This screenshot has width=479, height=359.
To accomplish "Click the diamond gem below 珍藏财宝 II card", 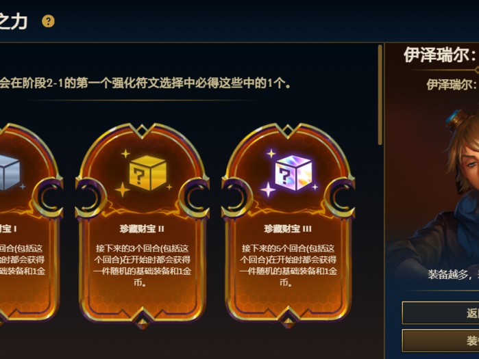I will tap(142, 323).
